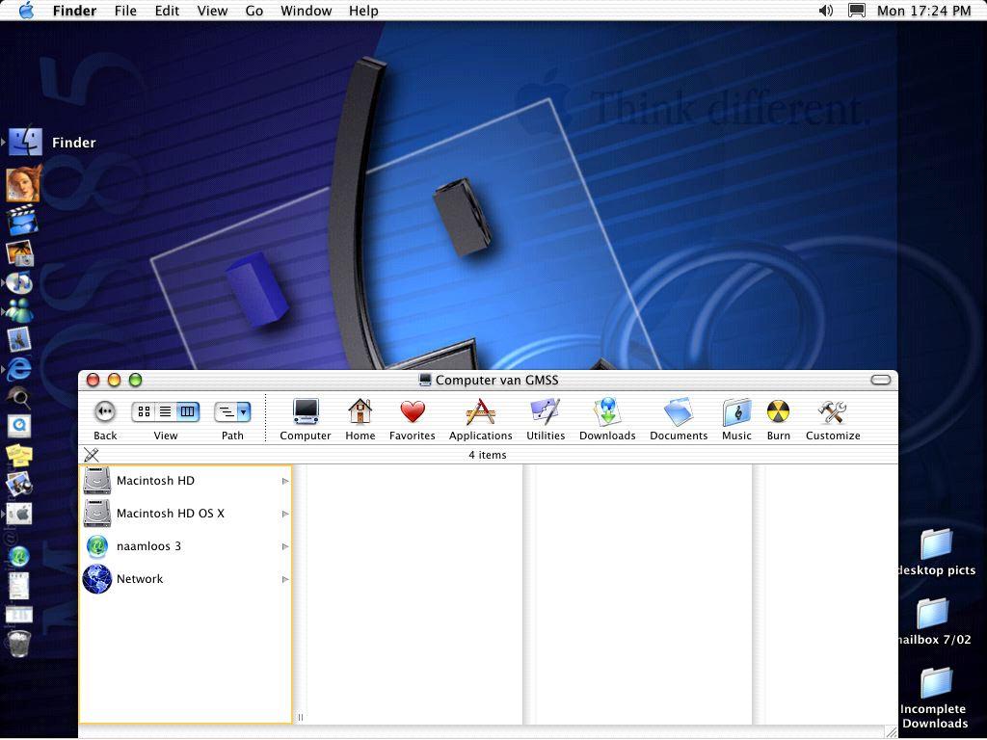Open the Window menu
This screenshot has width=987, height=740.
pyautogui.click(x=306, y=11)
